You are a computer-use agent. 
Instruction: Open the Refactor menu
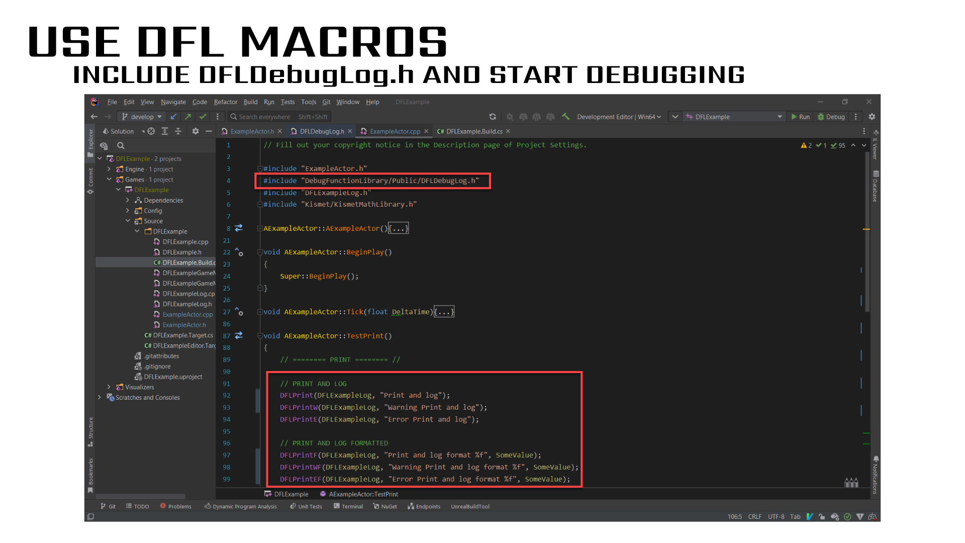[225, 102]
